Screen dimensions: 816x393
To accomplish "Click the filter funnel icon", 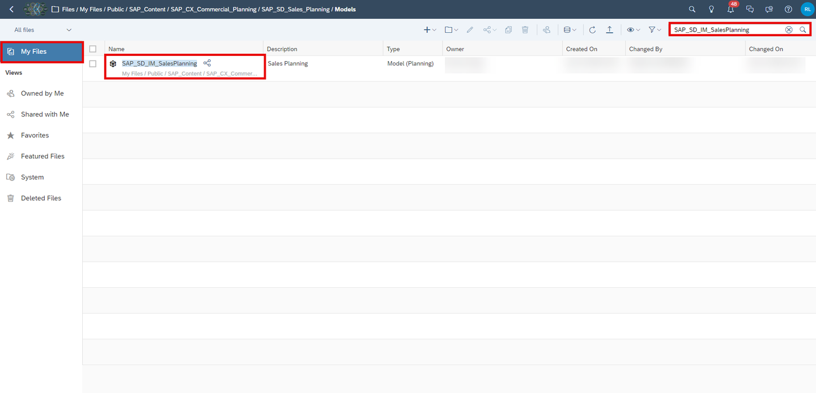I will (x=652, y=29).
